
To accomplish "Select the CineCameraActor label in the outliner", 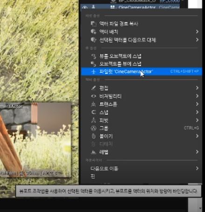I will click(137, 7).
